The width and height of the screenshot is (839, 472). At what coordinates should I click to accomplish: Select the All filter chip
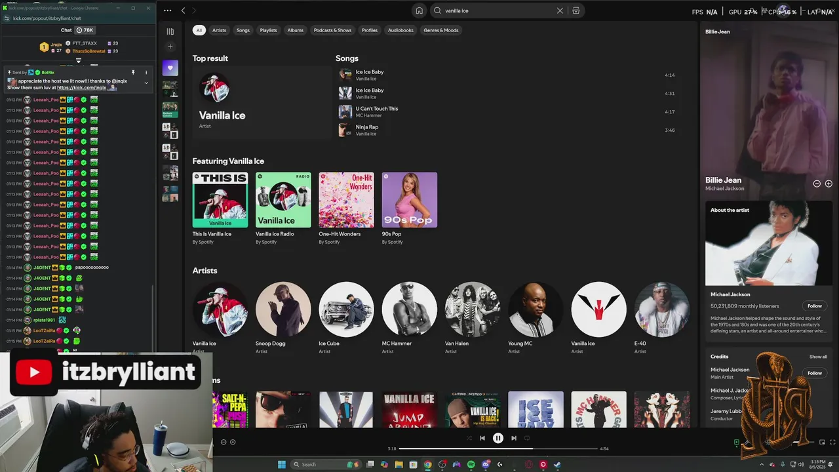click(x=199, y=30)
